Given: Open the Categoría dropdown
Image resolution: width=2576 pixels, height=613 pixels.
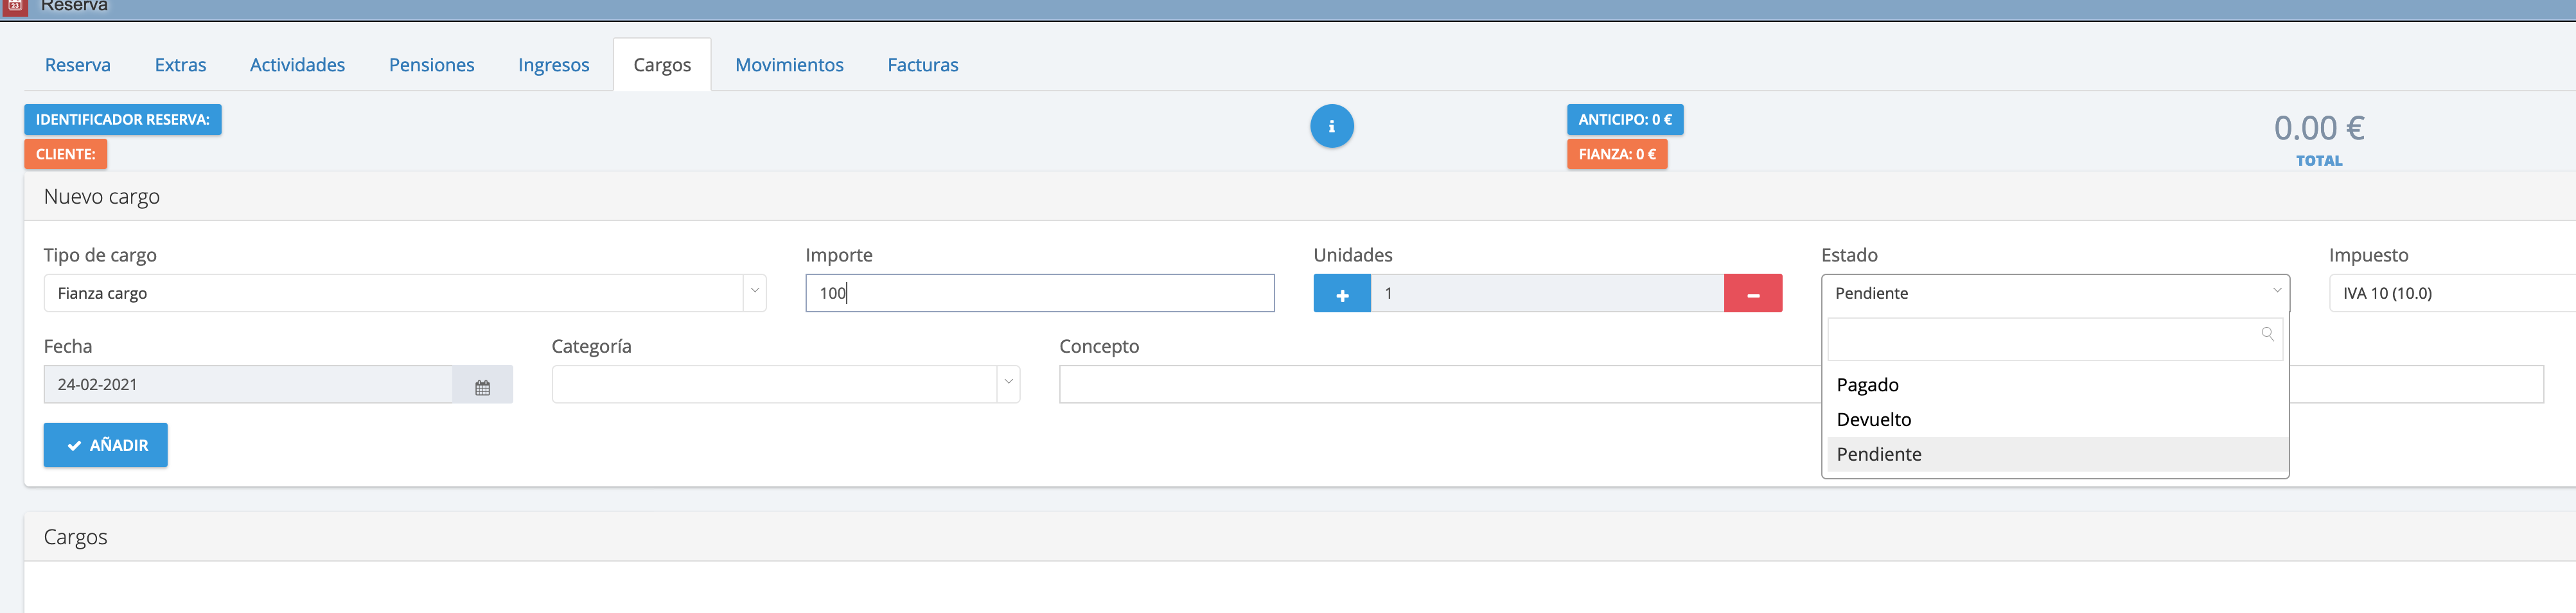Looking at the screenshot, I should tap(785, 385).
